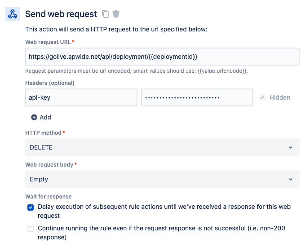Click the Send web request webhook icon
The height and width of the screenshot is (247, 305).
pos(12,14)
